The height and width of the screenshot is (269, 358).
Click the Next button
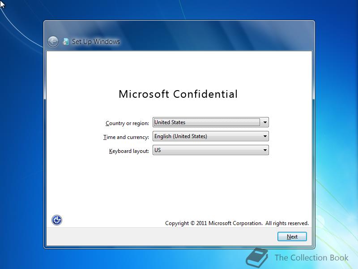click(x=292, y=237)
